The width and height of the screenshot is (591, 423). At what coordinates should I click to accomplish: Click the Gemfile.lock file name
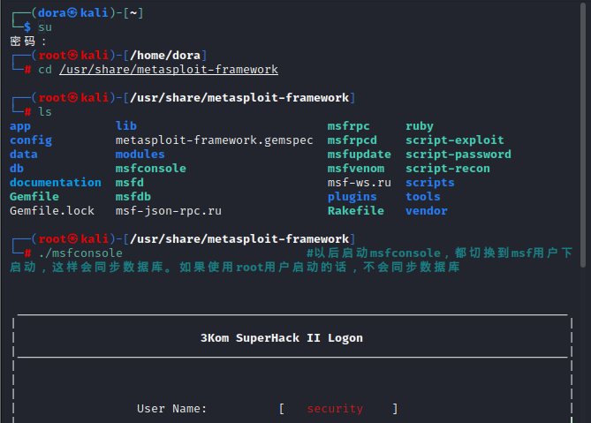coord(52,211)
